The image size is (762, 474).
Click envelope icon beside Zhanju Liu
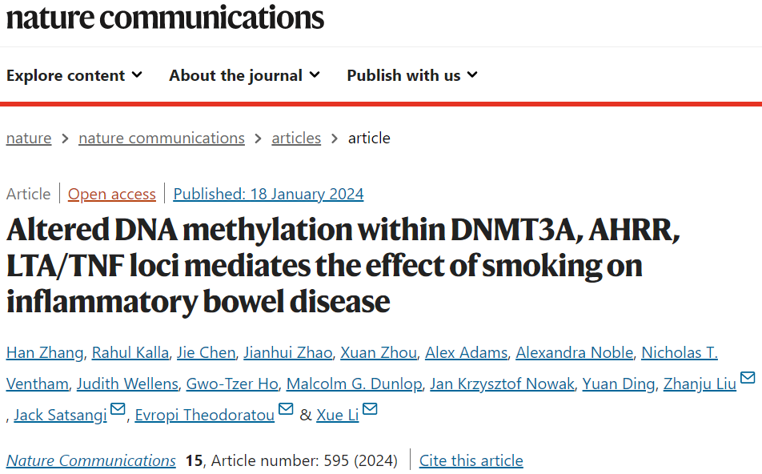(748, 378)
